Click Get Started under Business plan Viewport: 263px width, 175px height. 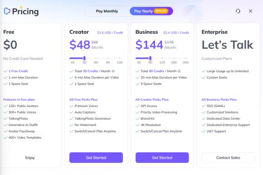coord(162,158)
